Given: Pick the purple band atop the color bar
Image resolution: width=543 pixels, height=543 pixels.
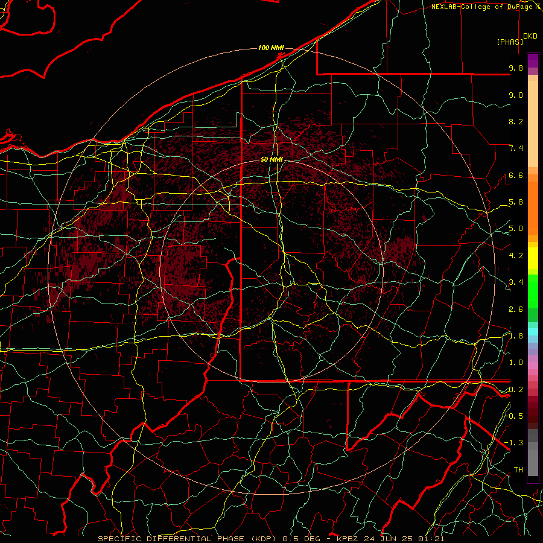Looking at the screenshot, I should 533,60.
